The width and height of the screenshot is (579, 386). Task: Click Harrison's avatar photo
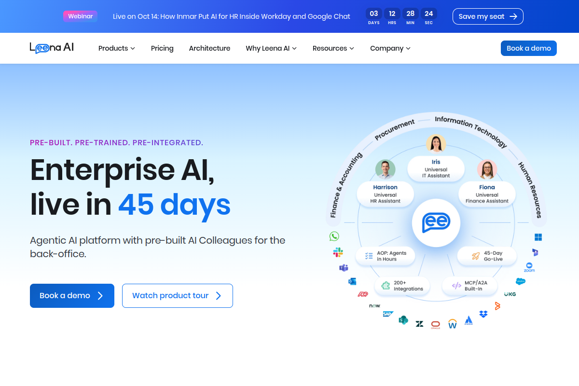point(386,169)
